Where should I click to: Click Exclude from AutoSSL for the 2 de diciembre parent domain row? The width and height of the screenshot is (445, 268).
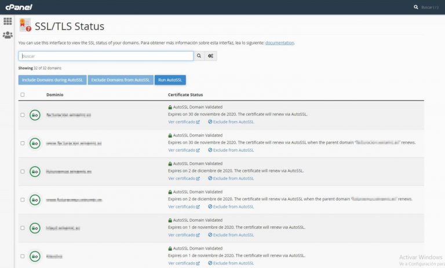pyautogui.click(x=231, y=207)
